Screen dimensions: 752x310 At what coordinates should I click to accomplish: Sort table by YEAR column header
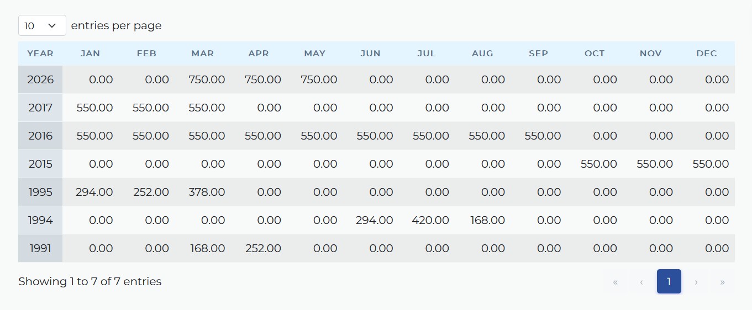pyautogui.click(x=40, y=54)
